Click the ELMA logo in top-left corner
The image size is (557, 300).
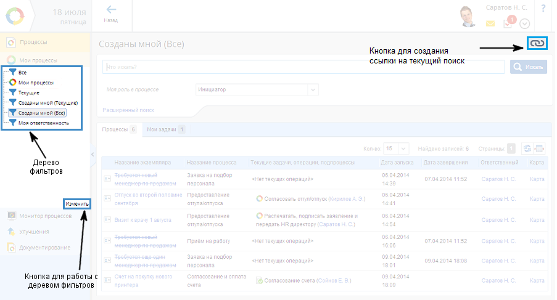tap(14, 15)
